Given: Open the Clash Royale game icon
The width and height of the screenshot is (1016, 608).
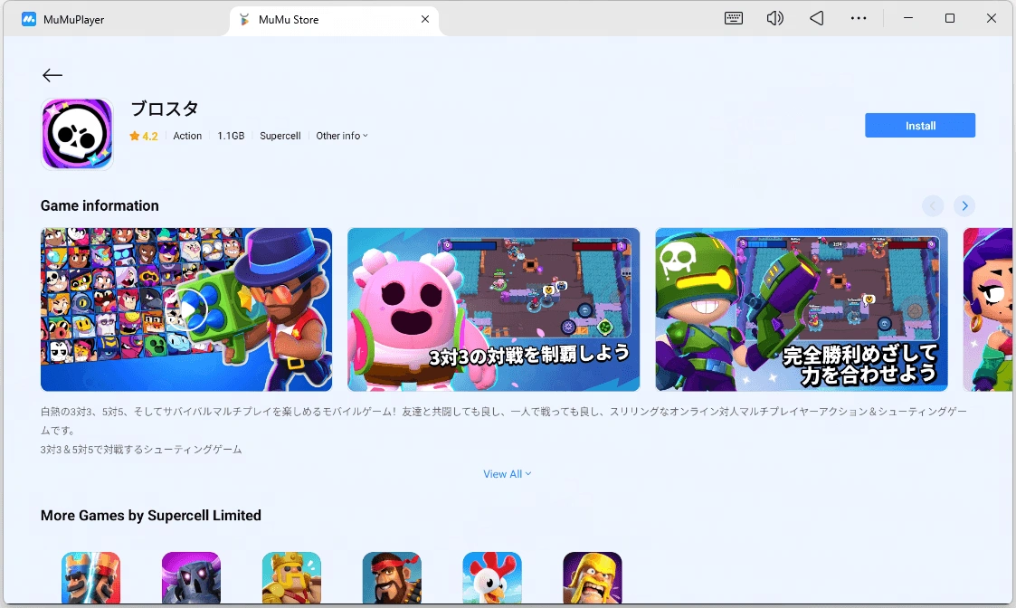Looking at the screenshot, I should click(x=90, y=578).
